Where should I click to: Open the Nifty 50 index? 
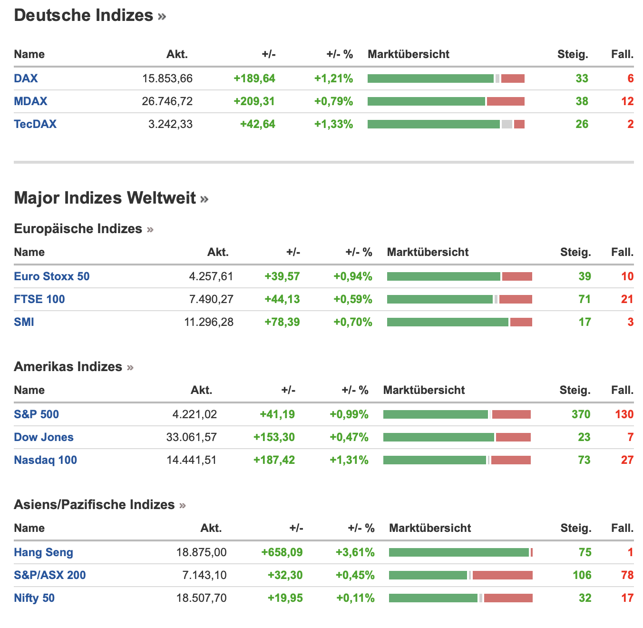tap(34, 598)
